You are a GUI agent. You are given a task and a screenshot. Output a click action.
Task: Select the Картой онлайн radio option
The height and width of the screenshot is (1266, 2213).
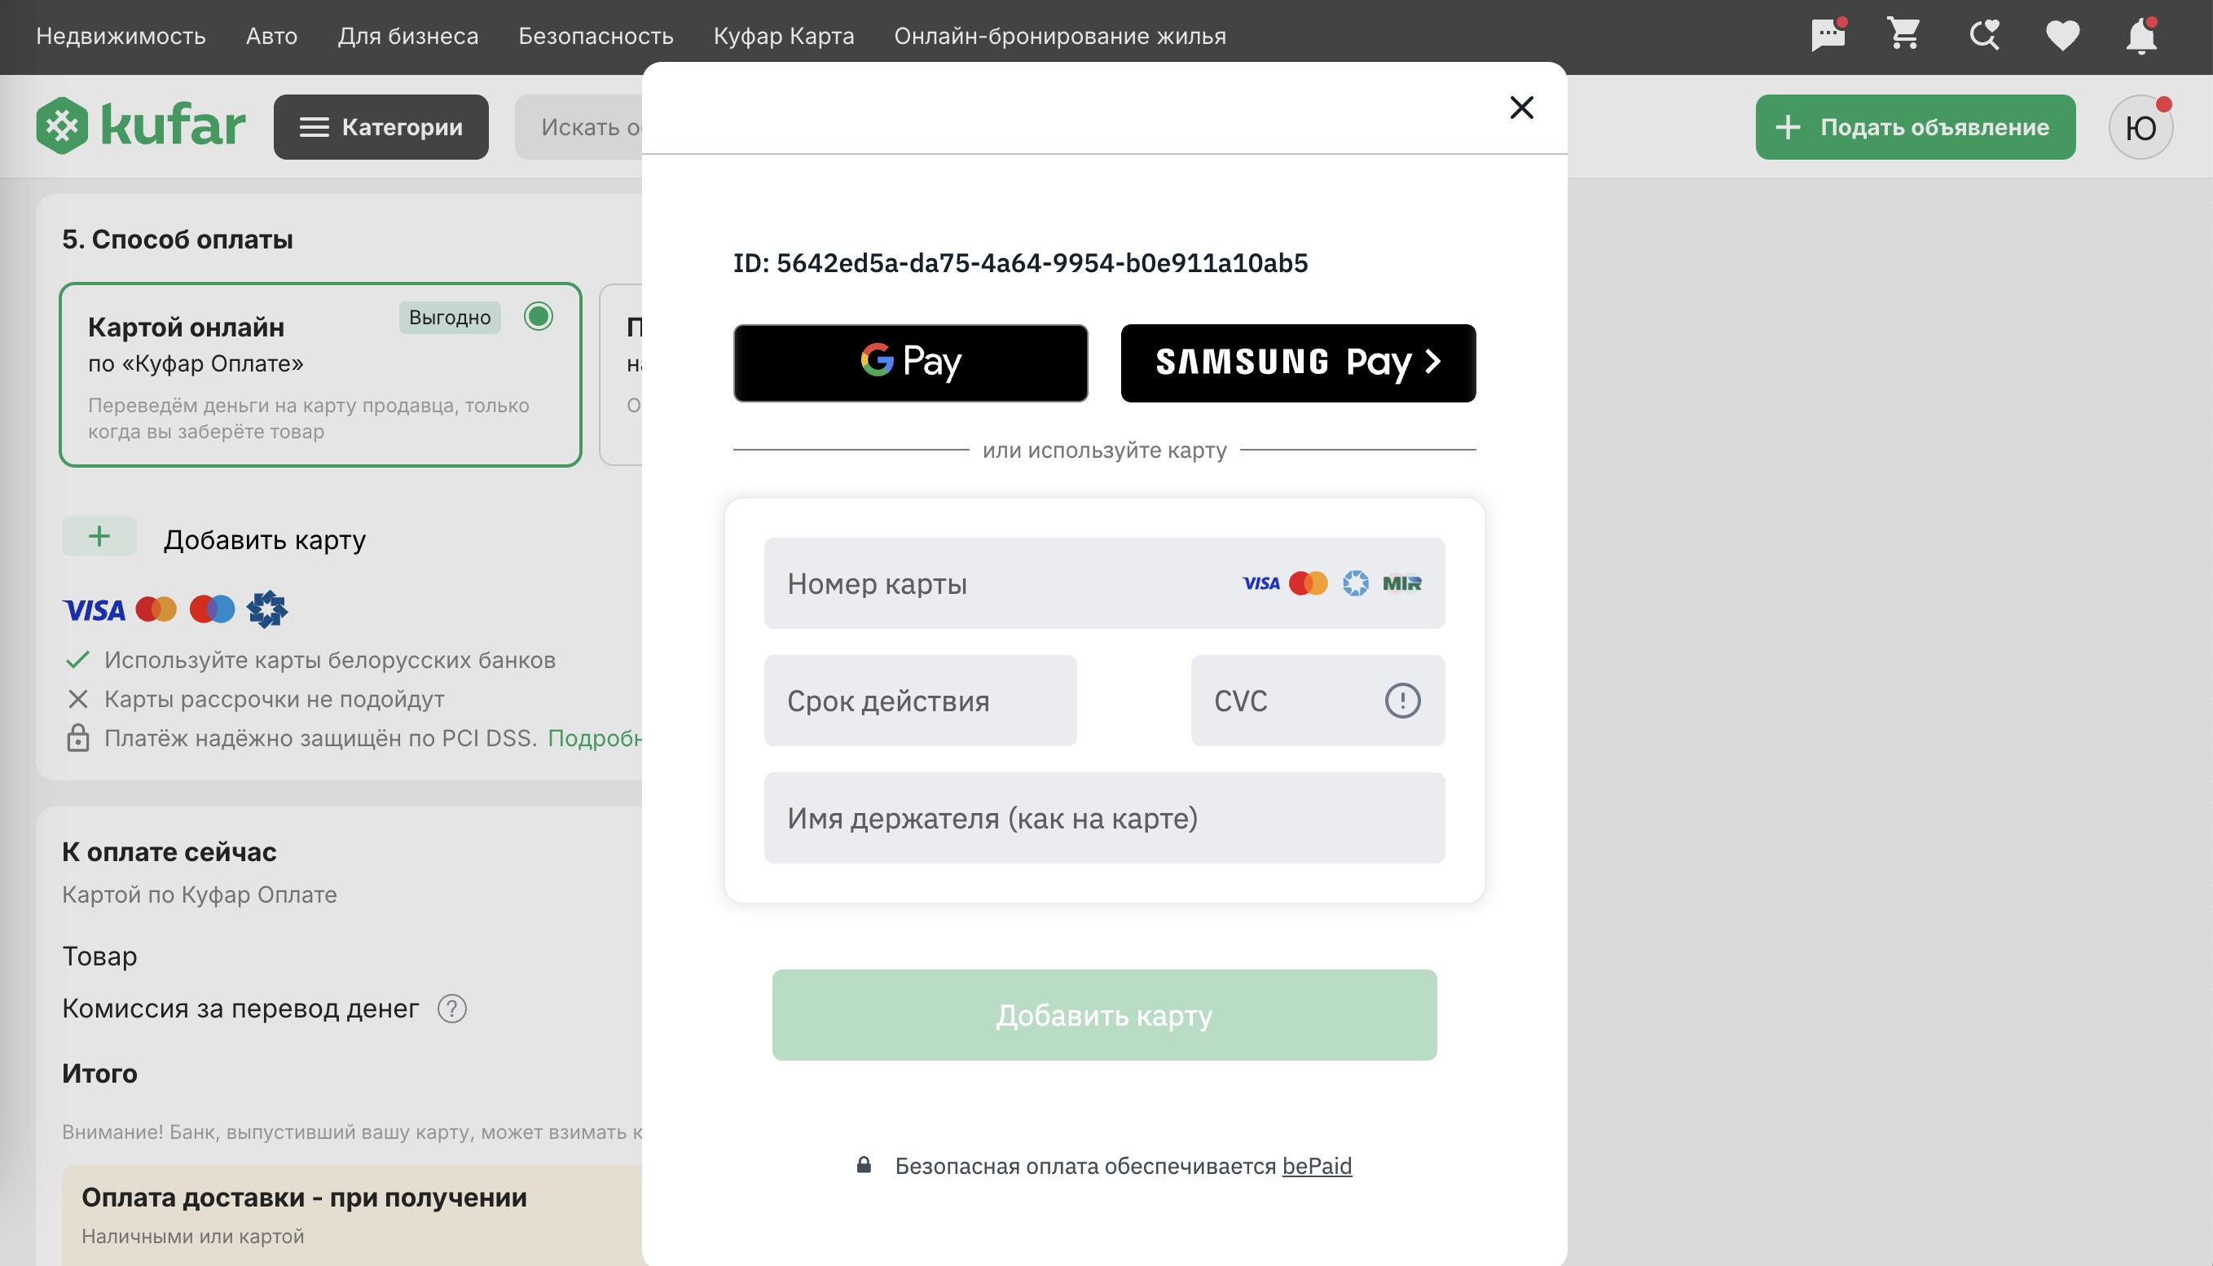click(539, 315)
